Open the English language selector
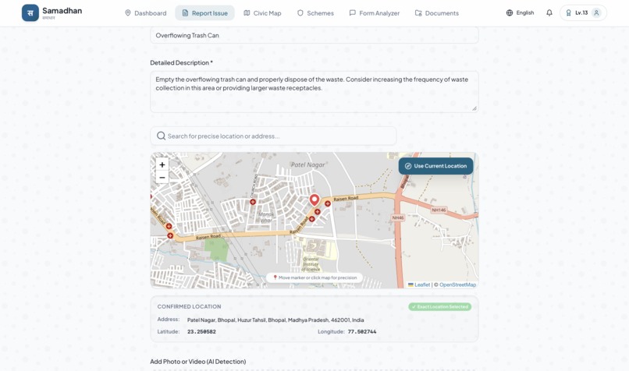 pyautogui.click(x=520, y=12)
